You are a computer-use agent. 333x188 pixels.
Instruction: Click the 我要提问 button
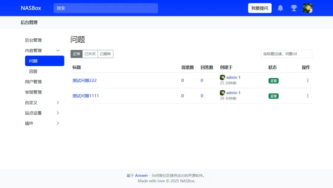click(260, 8)
